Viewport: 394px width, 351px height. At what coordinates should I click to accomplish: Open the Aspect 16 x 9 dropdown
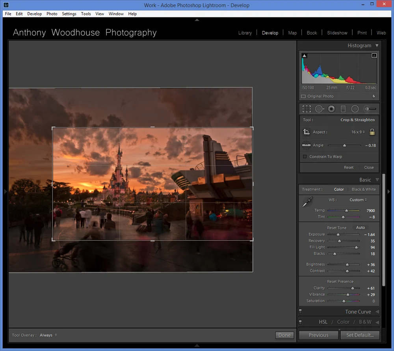coord(358,132)
